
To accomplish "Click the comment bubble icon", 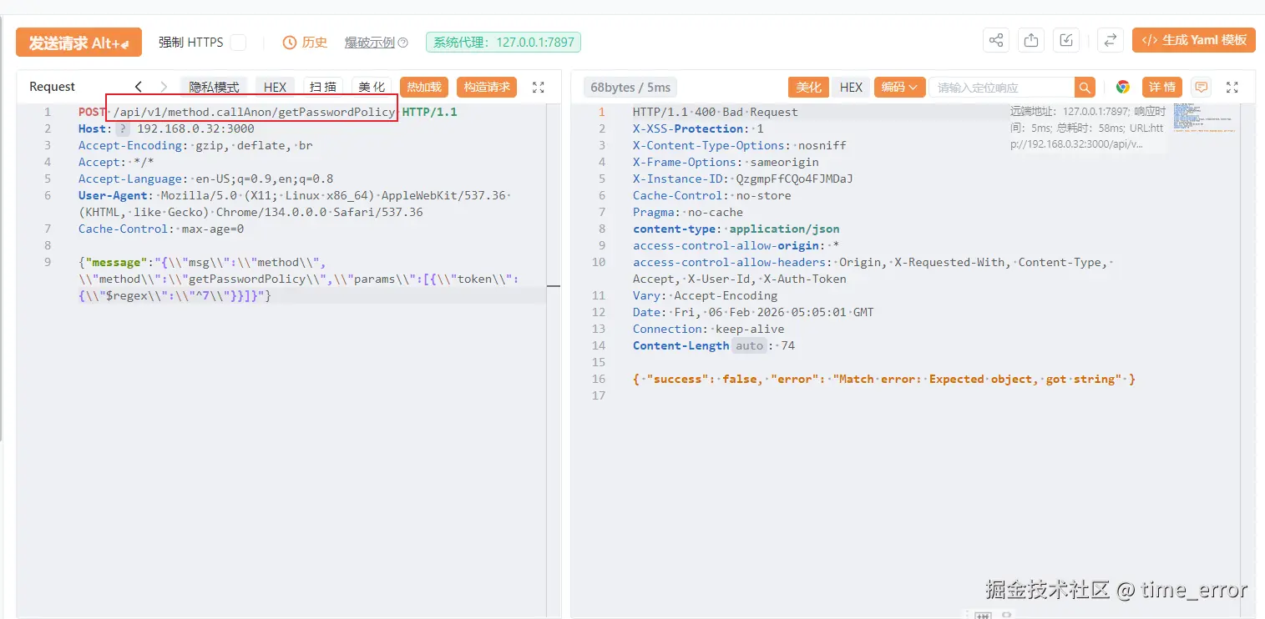I will (x=1201, y=87).
